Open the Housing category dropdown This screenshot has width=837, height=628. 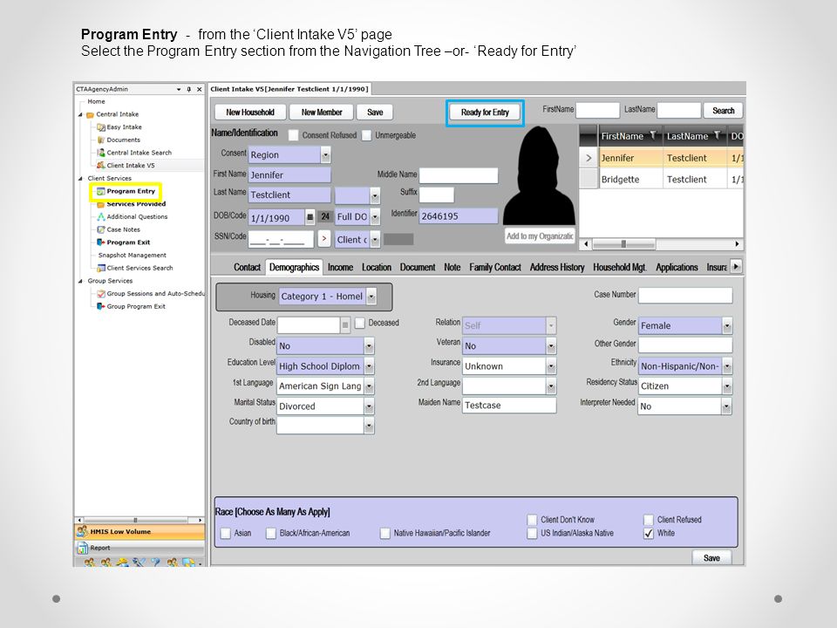(371, 297)
